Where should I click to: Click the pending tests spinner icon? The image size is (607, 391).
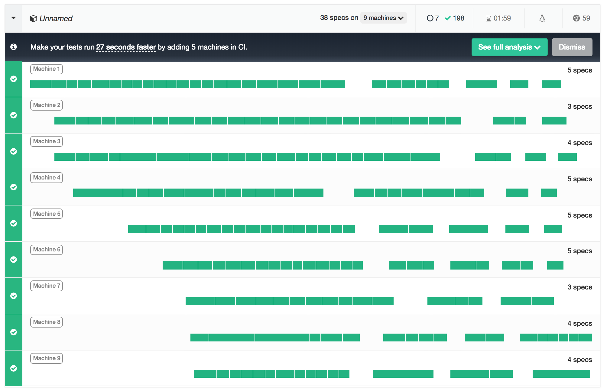[x=430, y=18]
